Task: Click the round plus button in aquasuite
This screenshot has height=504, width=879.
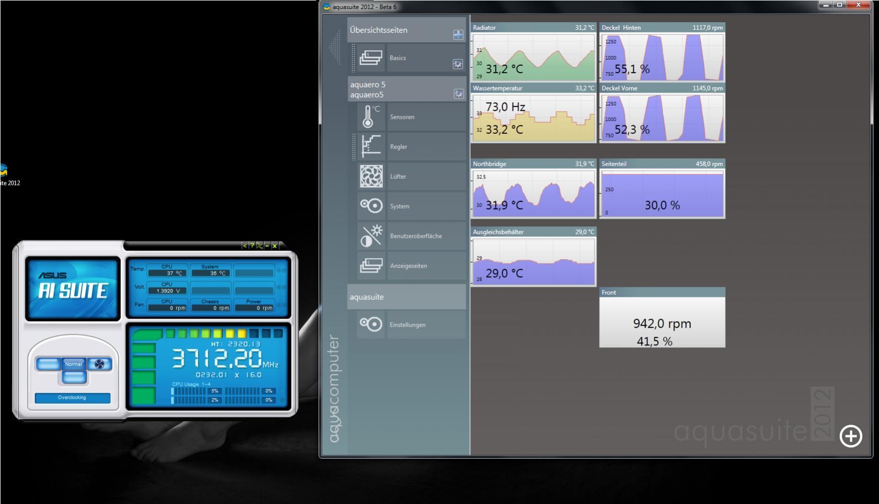Action: point(851,436)
